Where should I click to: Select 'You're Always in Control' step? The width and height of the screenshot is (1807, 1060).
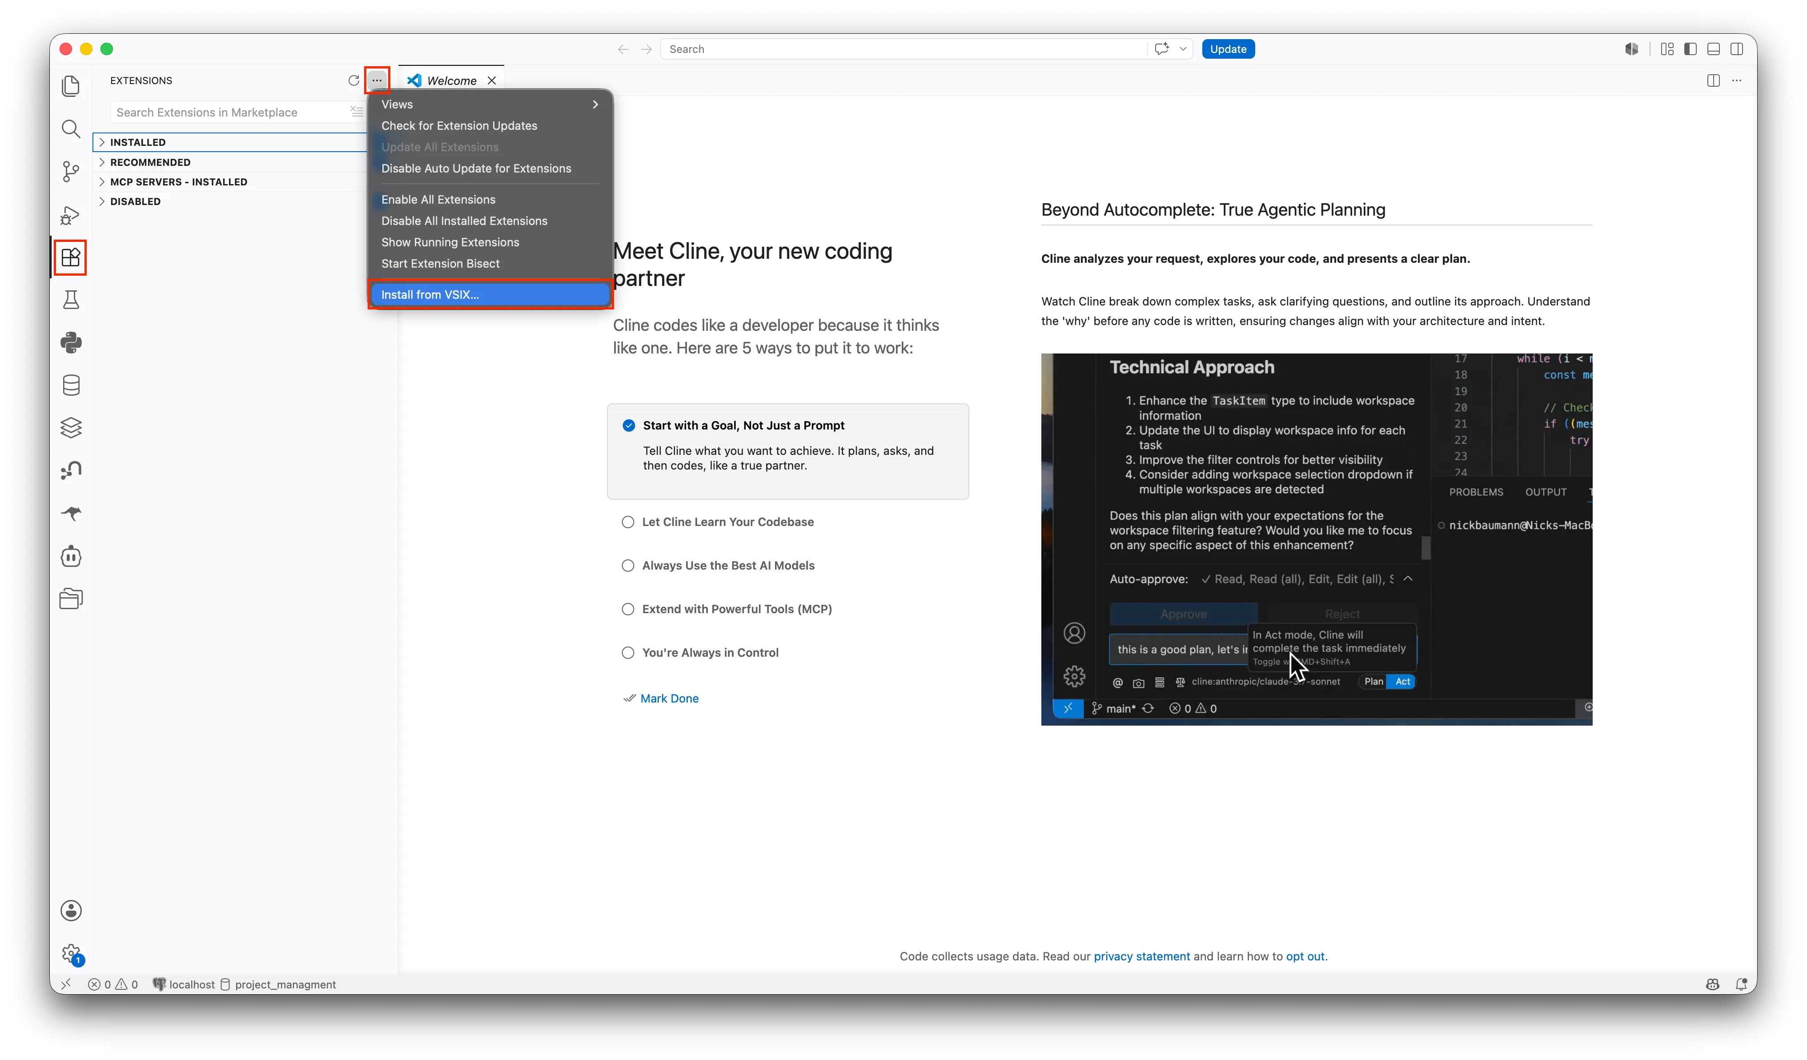point(710,653)
